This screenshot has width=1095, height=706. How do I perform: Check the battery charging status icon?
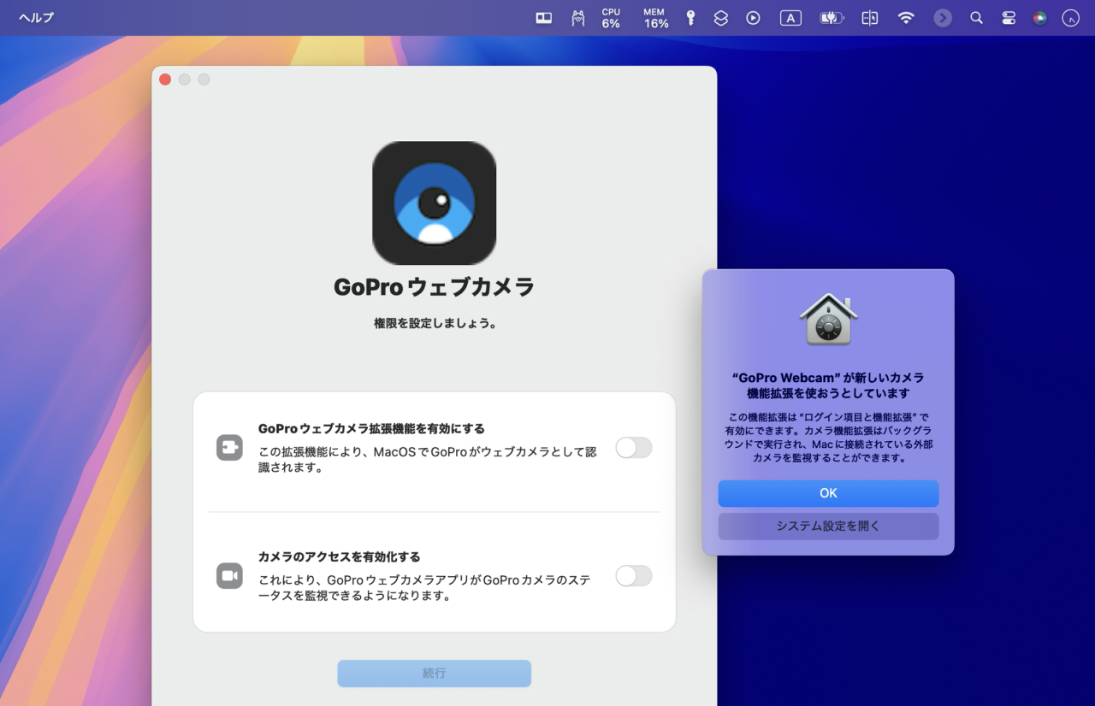pos(832,18)
